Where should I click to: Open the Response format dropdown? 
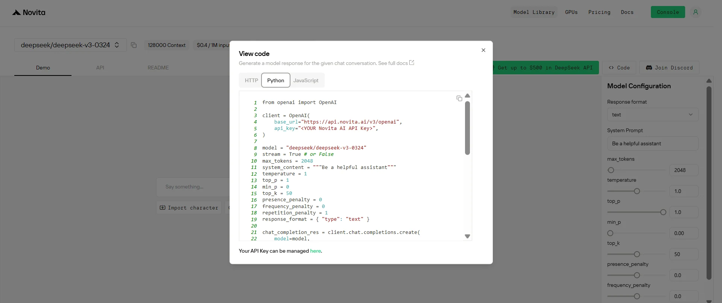(653, 115)
